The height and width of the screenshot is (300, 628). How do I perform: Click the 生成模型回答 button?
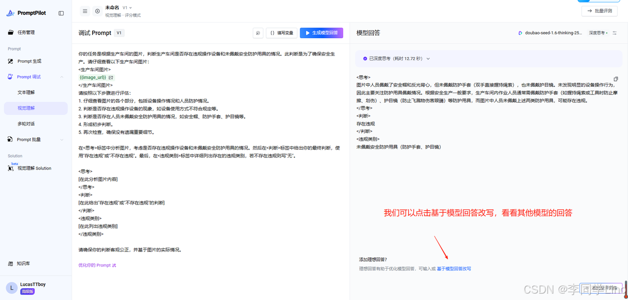(x=321, y=33)
